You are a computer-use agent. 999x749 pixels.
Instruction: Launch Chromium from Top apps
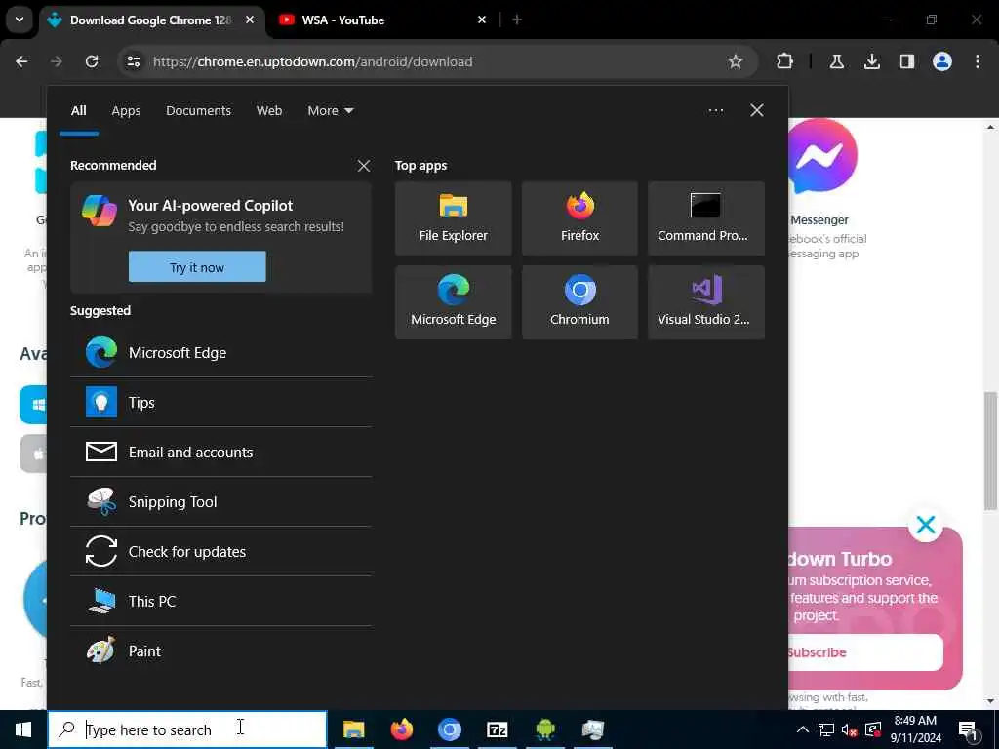click(x=579, y=302)
